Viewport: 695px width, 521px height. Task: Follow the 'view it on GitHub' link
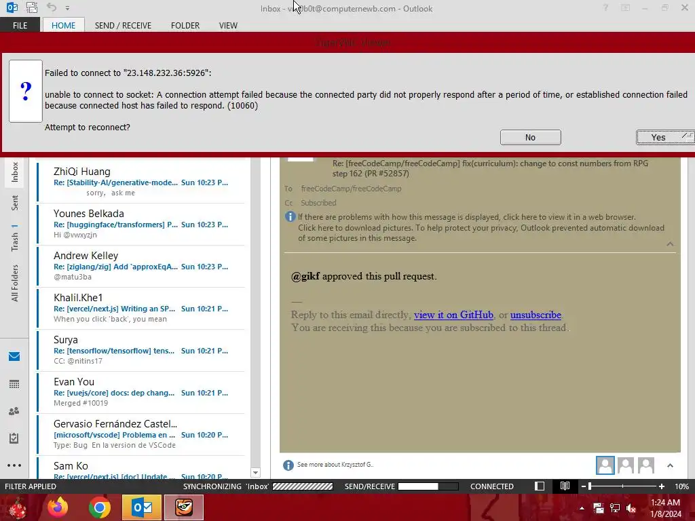453,315
